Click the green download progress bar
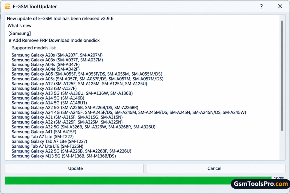Screen dimensions: 290x194 click(x=138, y=180)
